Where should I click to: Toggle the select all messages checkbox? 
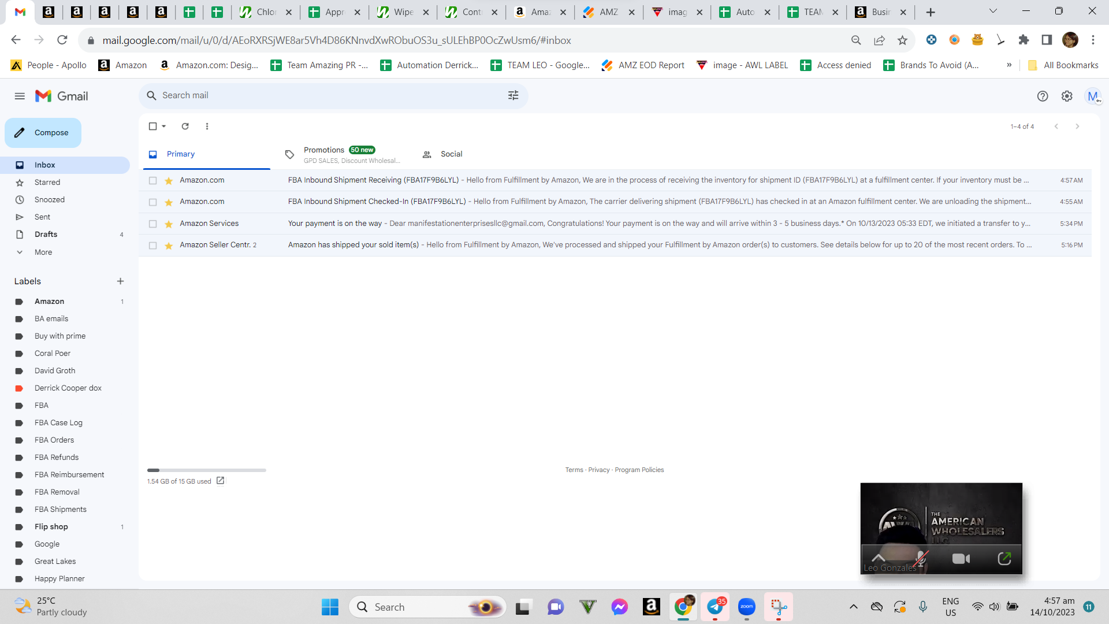[152, 127]
